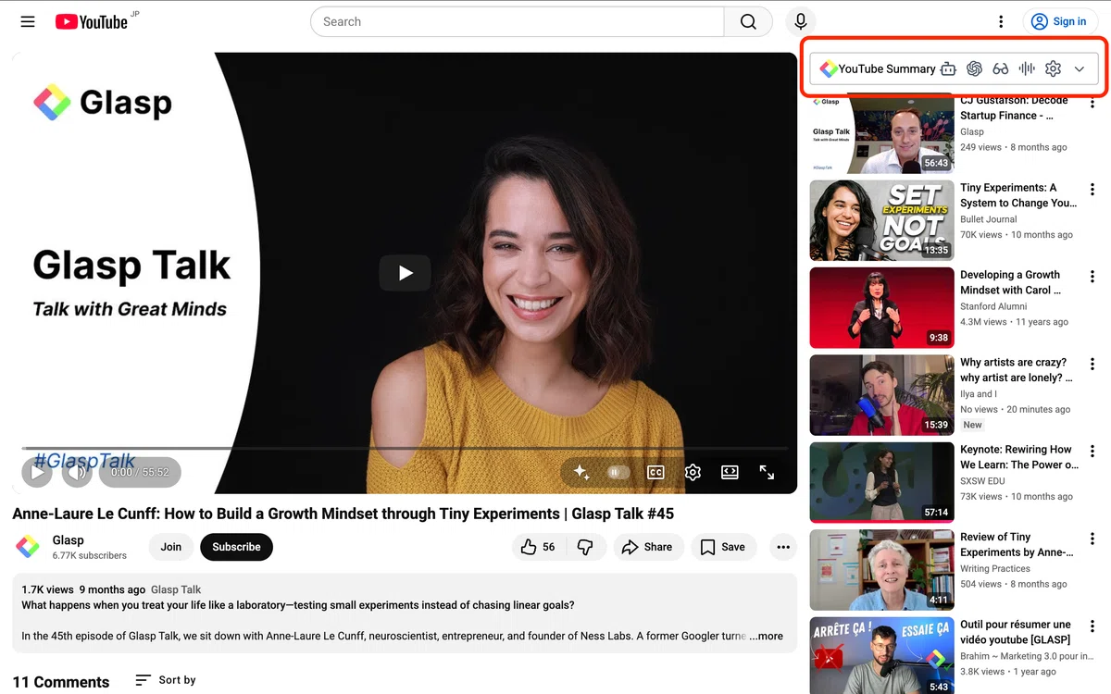This screenshot has width=1111, height=694.
Task: Open Outil pour résumer une vidéo title
Action: point(1016,632)
